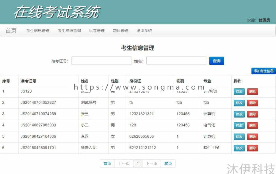Focus the 姓名 search input field
Viewport: 276px width, 174px height.
point(177,61)
